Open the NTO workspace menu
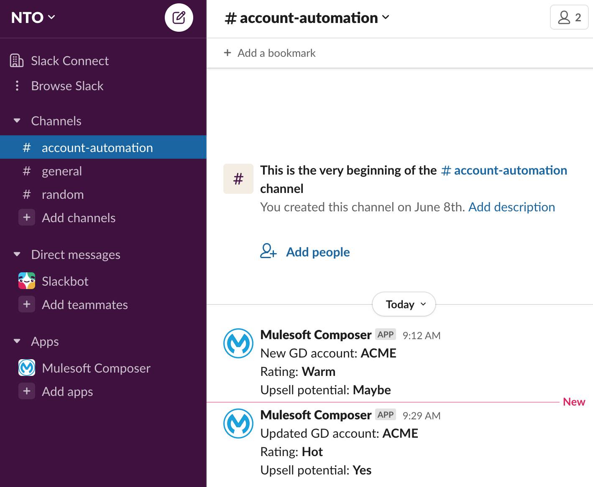The image size is (593, 487). tap(33, 18)
